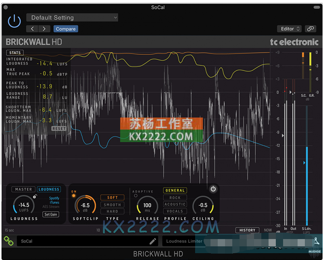The image size is (323, 260).
Task: Click the Integrated Loudness value -14.4
Action: 44,64
